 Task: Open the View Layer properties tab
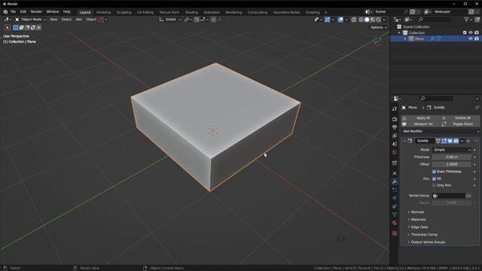tap(395, 135)
